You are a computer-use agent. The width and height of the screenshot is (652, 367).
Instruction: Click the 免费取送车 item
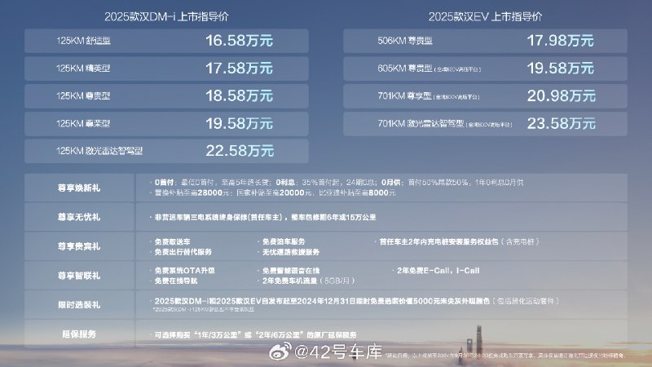[x=172, y=241]
